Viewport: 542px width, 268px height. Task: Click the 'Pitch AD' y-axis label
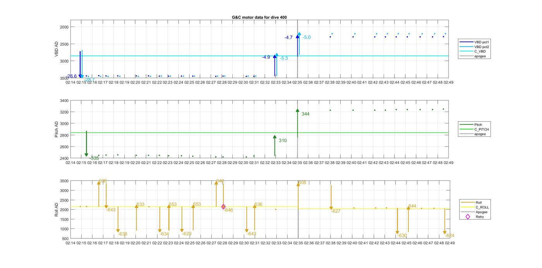(x=57, y=130)
